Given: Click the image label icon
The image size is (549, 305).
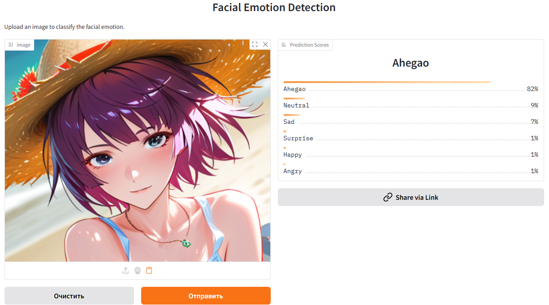Looking at the screenshot, I should click(11, 45).
